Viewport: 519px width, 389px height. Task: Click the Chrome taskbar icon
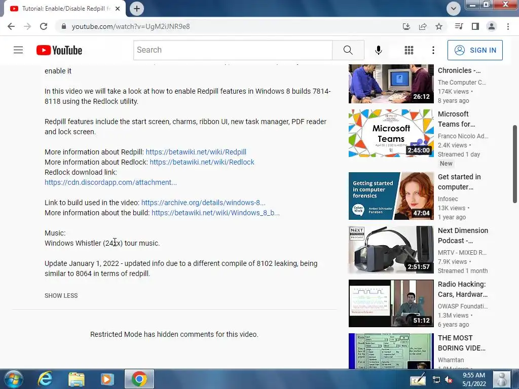point(139,379)
